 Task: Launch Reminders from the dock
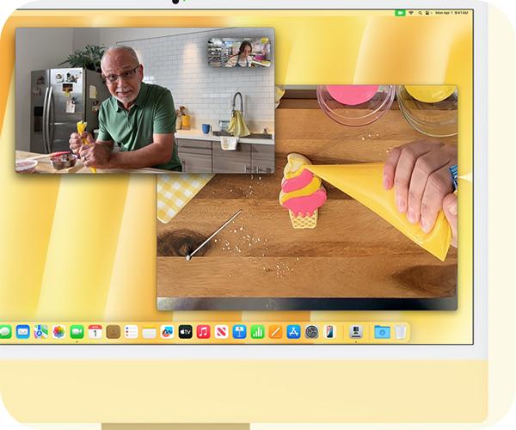[x=131, y=332]
